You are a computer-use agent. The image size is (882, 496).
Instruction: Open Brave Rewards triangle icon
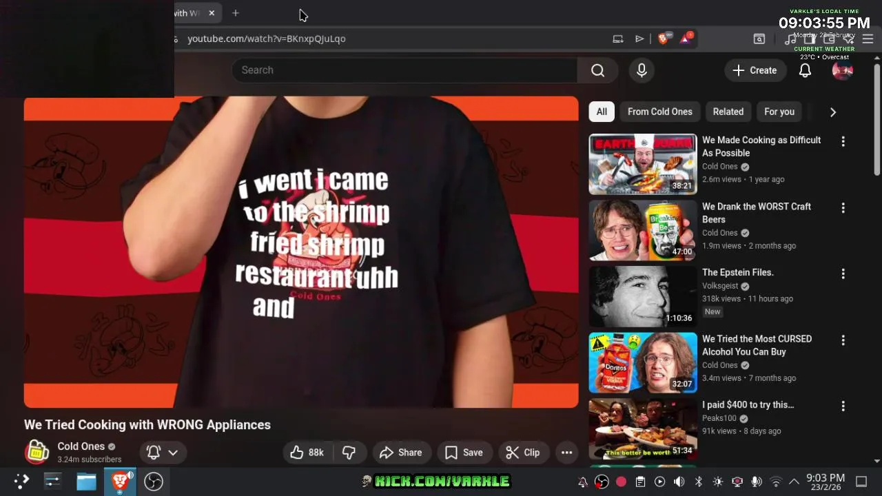coord(686,39)
